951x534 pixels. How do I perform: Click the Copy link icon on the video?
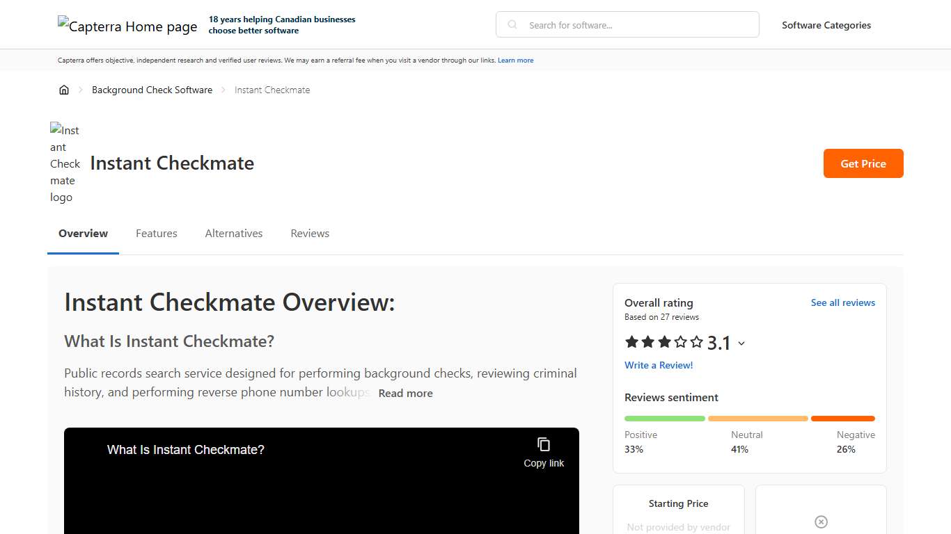click(542, 443)
